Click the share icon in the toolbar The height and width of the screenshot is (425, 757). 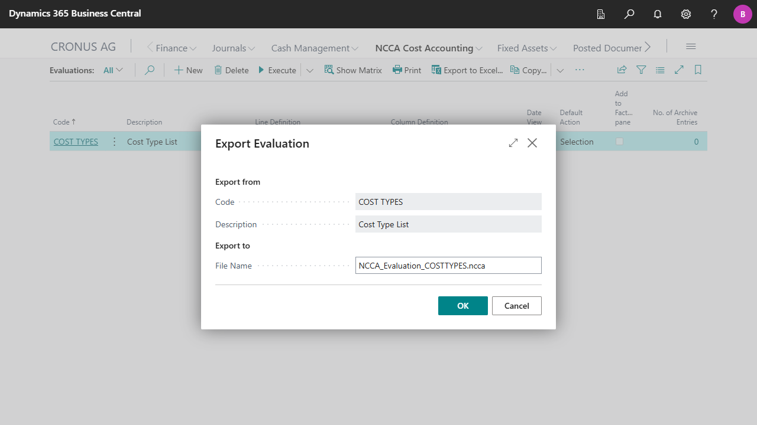point(622,70)
